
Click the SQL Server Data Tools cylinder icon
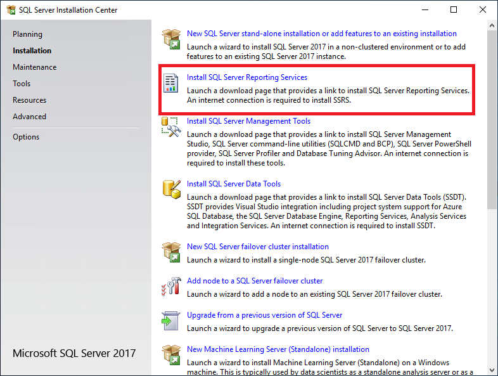172,189
